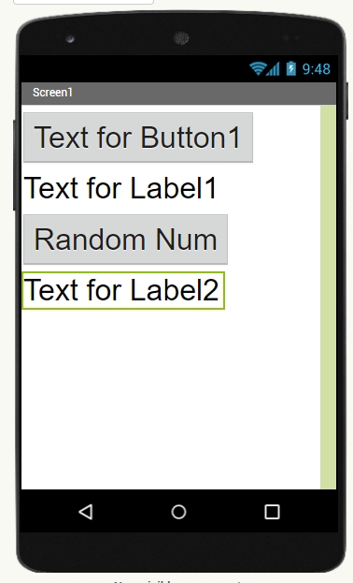Screen dimensions: 353x583
Task: Click the green vertical strip beside the screen
Action: pyautogui.click(x=328, y=297)
